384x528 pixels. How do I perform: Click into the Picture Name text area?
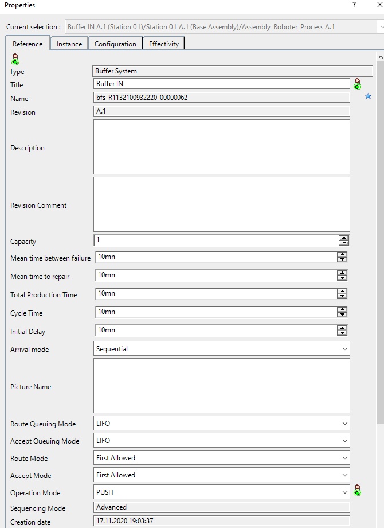(222, 386)
